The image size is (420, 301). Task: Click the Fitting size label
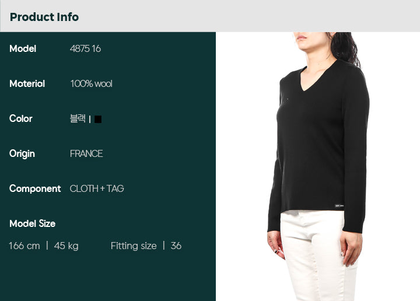[x=134, y=246]
